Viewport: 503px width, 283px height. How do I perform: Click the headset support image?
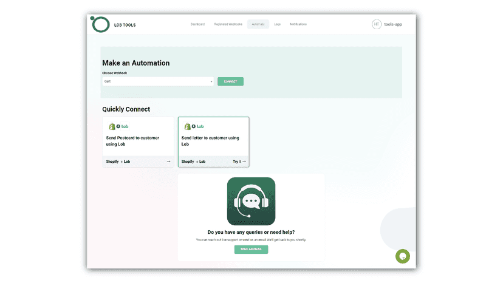tap(251, 201)
